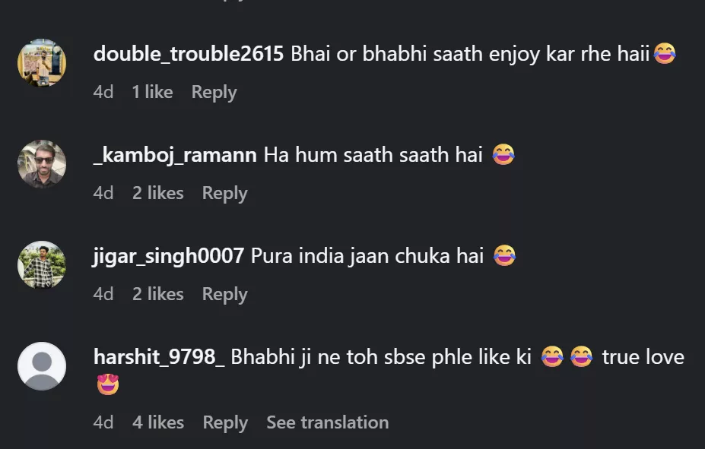The width and height of the screenshot is (705, 449).
Task: Visit the _kamboj_ramann username link
Action: (x=175, y=155)
